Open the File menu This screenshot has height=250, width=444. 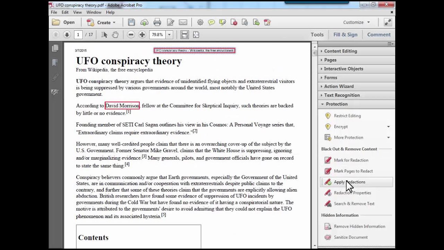coord(54,12)
